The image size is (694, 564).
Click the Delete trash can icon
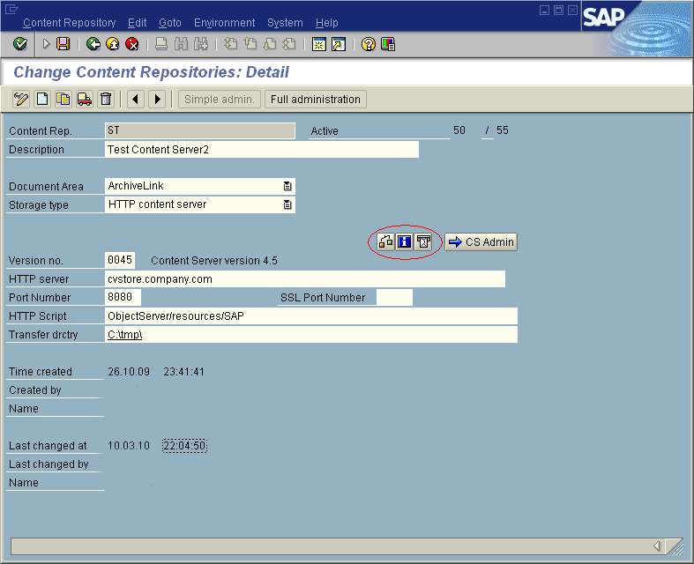[x=106, y=100]
